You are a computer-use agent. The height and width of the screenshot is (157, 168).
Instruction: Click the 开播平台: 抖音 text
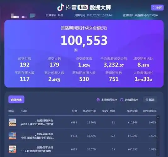pyautogui.click(x=54, y=15)
